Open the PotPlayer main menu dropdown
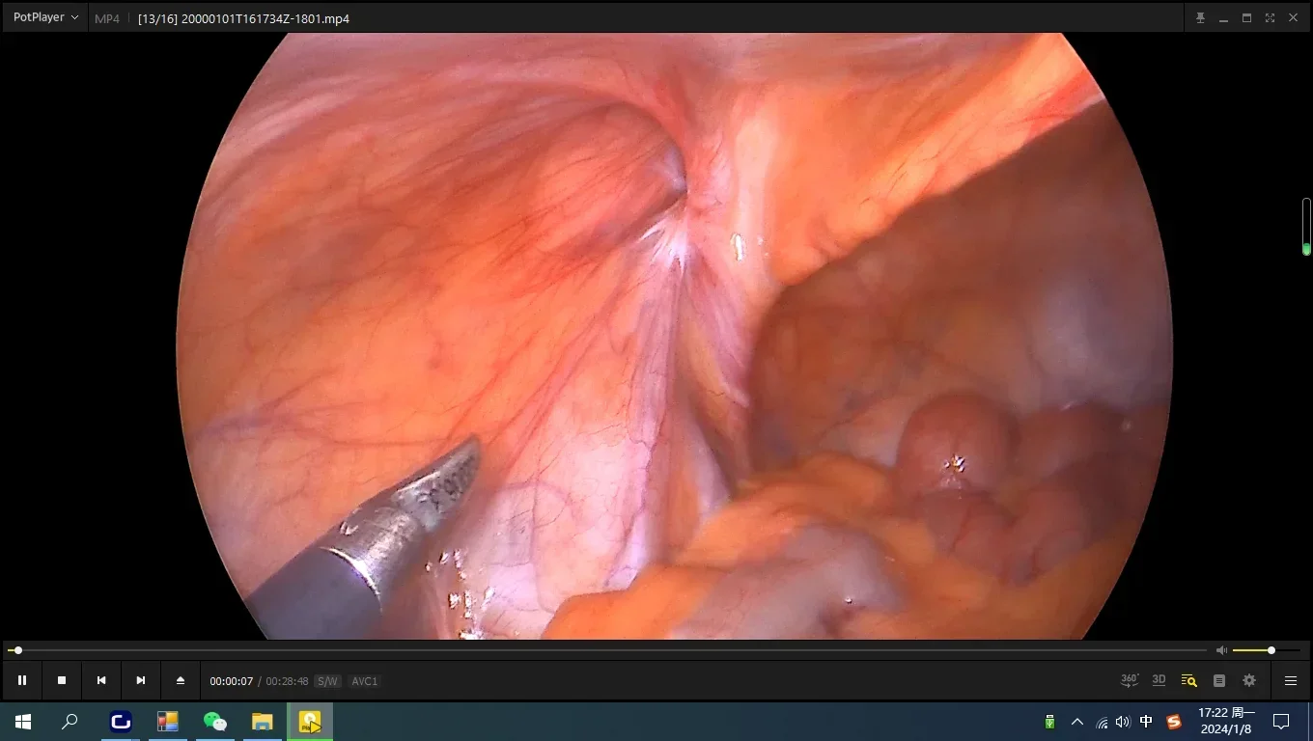This screenshot has width=1313, height=741. pyautogui.click(x=45, y=17)
